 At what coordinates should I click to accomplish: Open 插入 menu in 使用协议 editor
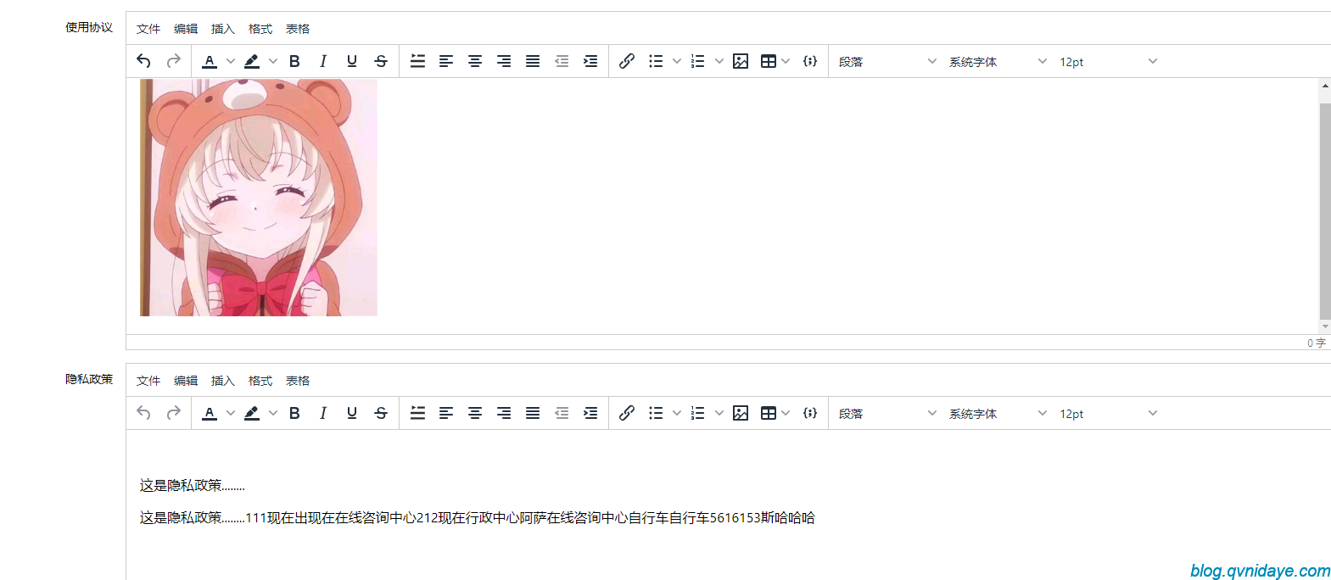(223, 29)
